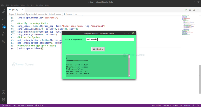
Task: Click 'Enter song name:' label in app
Action: (74, 39)
